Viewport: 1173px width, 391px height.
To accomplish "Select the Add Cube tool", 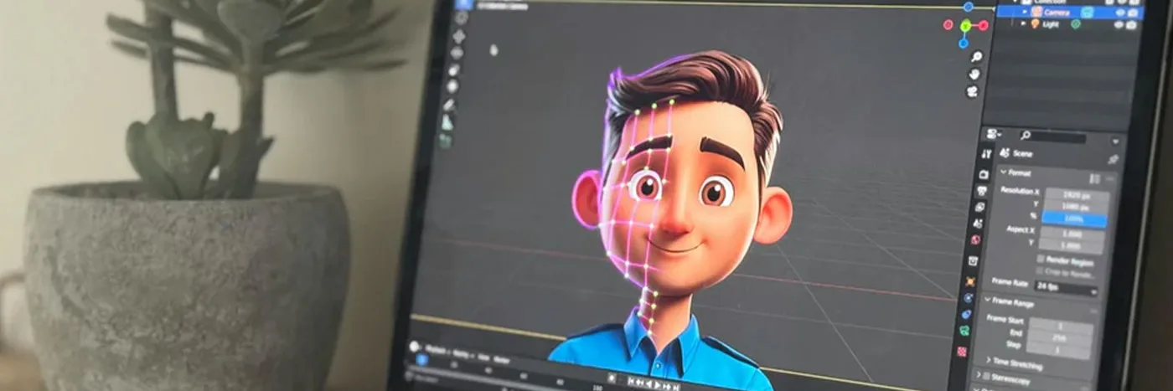I will click(445, 141).
